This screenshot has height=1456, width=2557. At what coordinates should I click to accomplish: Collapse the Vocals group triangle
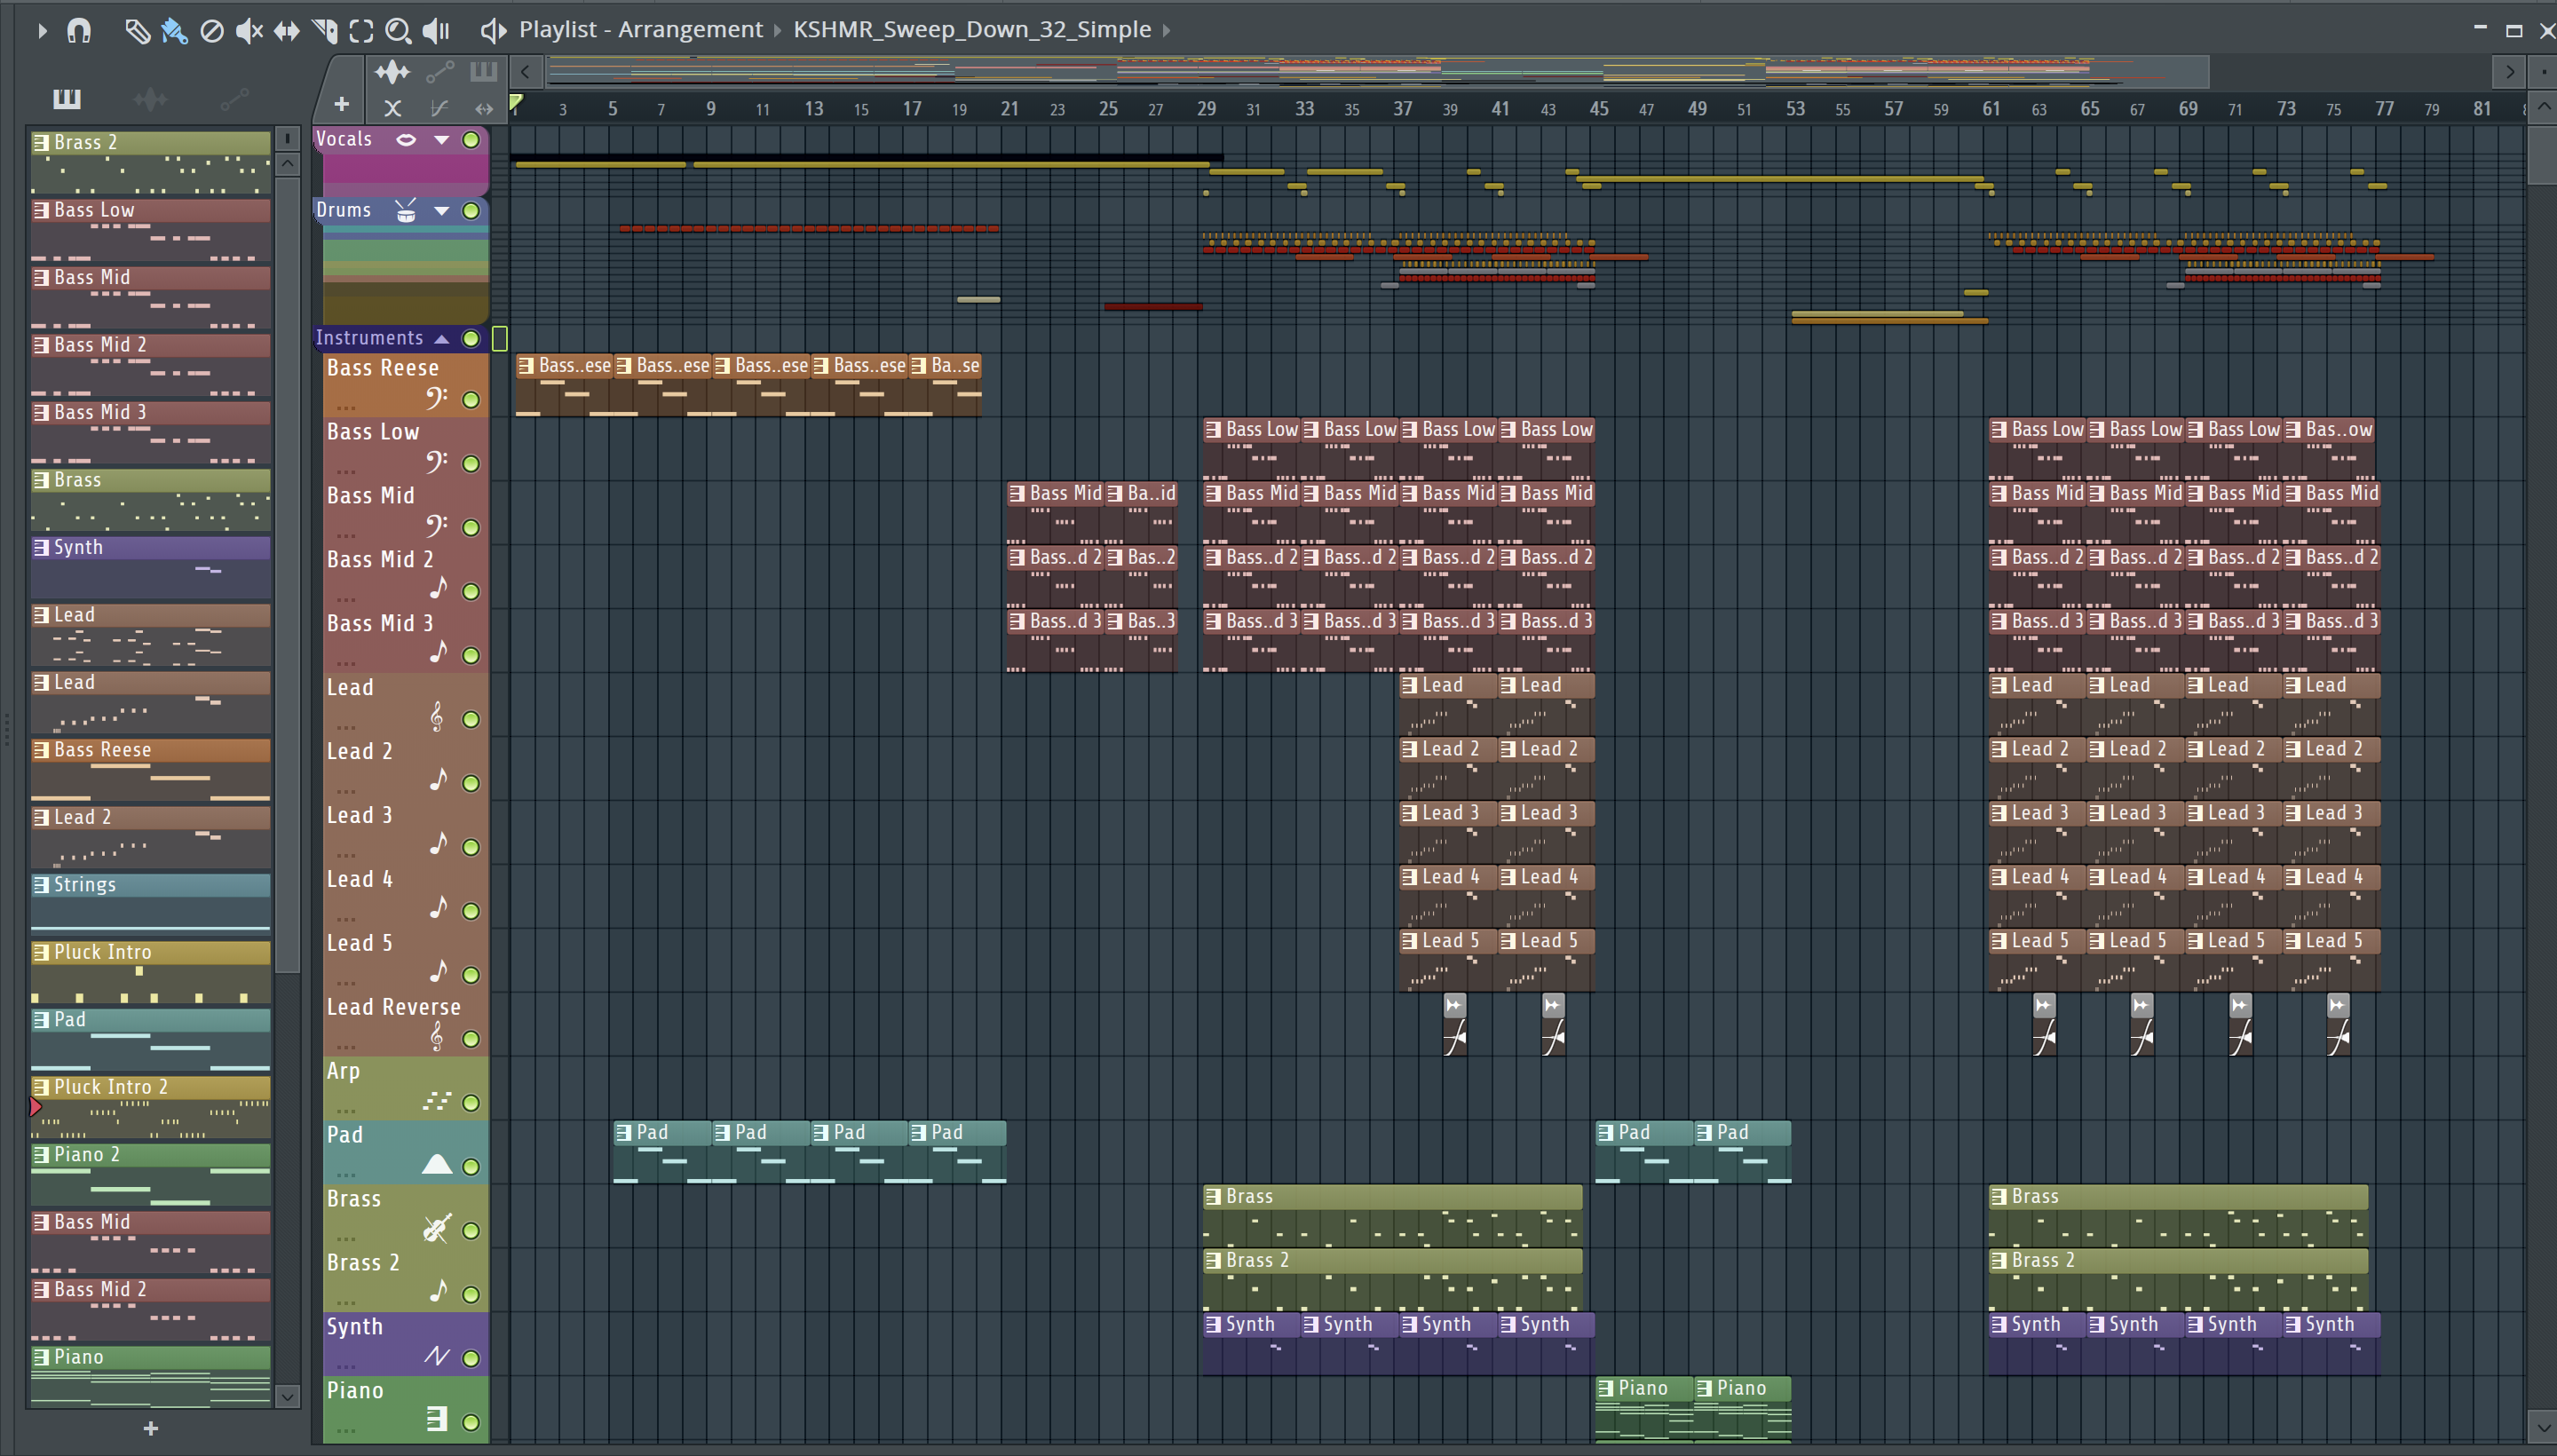pyautogui.click(x=441, y=140)
